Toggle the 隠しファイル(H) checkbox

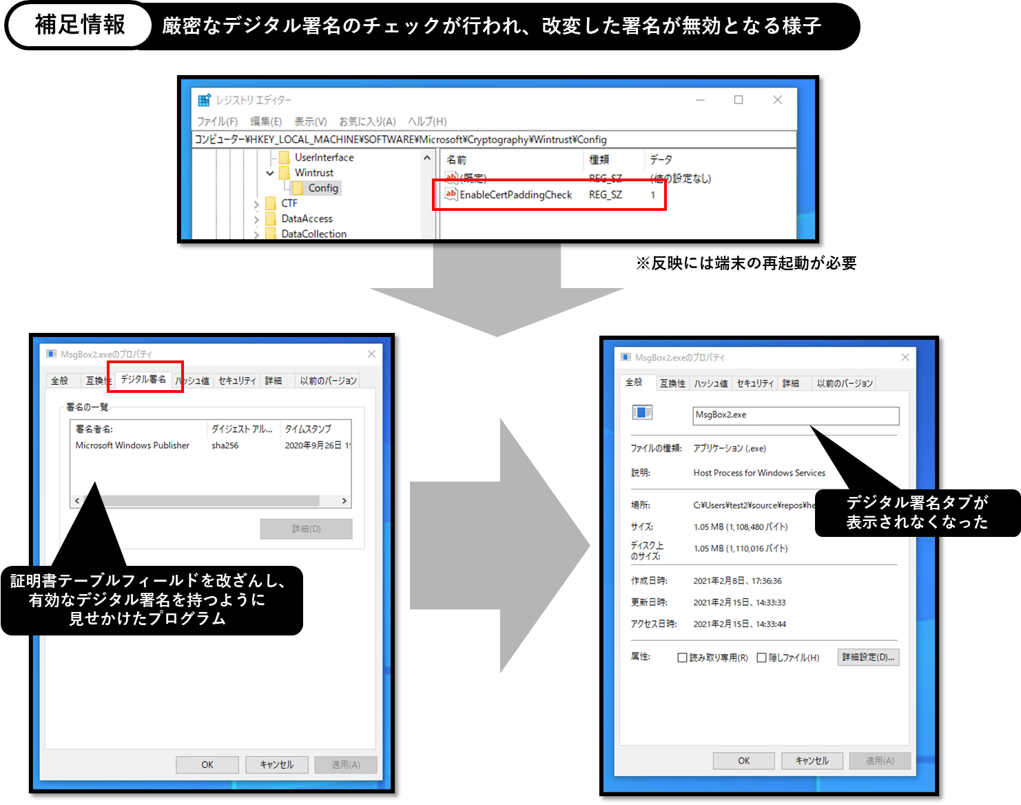tap(761, 658)
